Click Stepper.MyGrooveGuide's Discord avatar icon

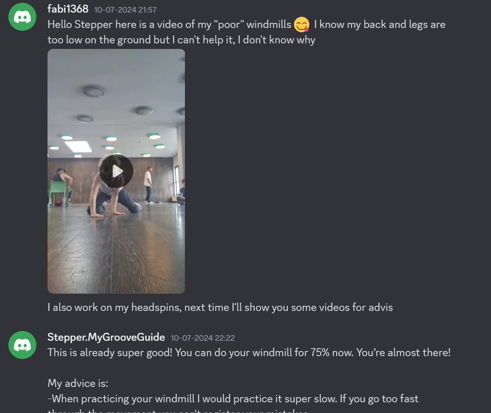coord(22,345)
